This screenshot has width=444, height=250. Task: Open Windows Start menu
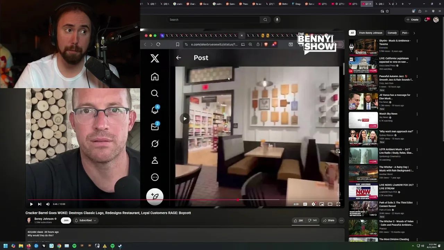(x=6, y=246)
